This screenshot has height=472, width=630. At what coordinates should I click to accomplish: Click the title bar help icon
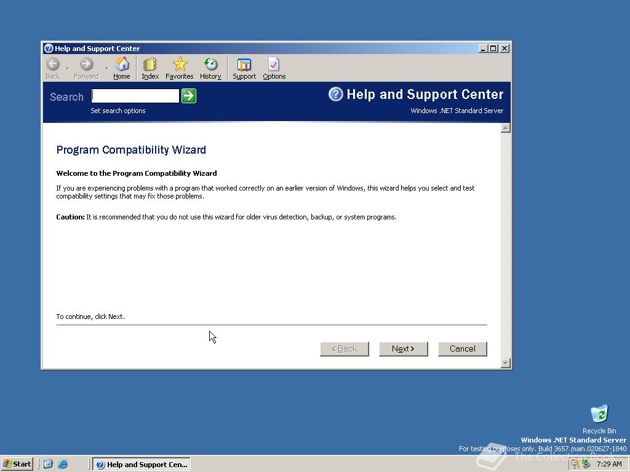tap(49, 49)
